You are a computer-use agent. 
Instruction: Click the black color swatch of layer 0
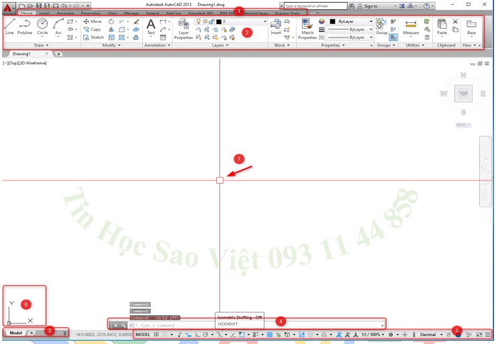point(219,21)
